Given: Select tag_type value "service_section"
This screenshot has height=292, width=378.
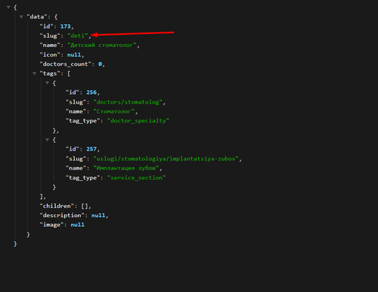Looking at the screenshot, I should [x=136, y=178].
